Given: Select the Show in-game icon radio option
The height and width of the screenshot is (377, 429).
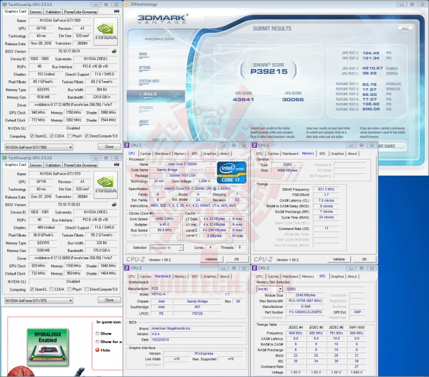Looking at the screenshot, I should pos(97,334).
